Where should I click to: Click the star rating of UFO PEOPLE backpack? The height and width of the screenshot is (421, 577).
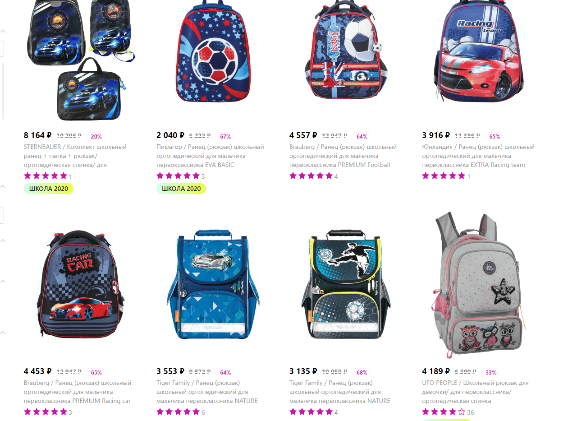(444, 412)
